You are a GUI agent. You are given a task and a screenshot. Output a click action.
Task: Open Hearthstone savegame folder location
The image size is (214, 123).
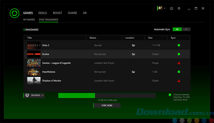(133, 72)
